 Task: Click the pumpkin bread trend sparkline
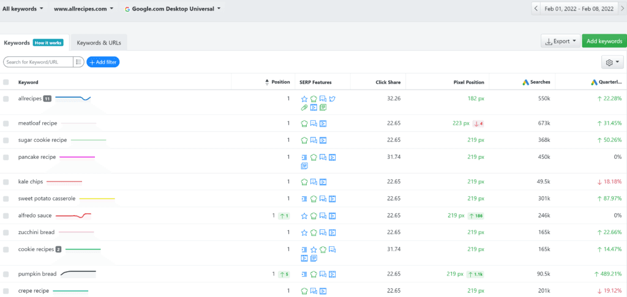tap(78, 274)
